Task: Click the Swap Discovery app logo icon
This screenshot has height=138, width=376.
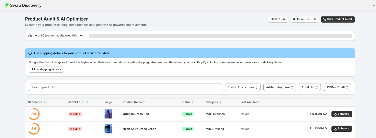Action: [7, 5]
